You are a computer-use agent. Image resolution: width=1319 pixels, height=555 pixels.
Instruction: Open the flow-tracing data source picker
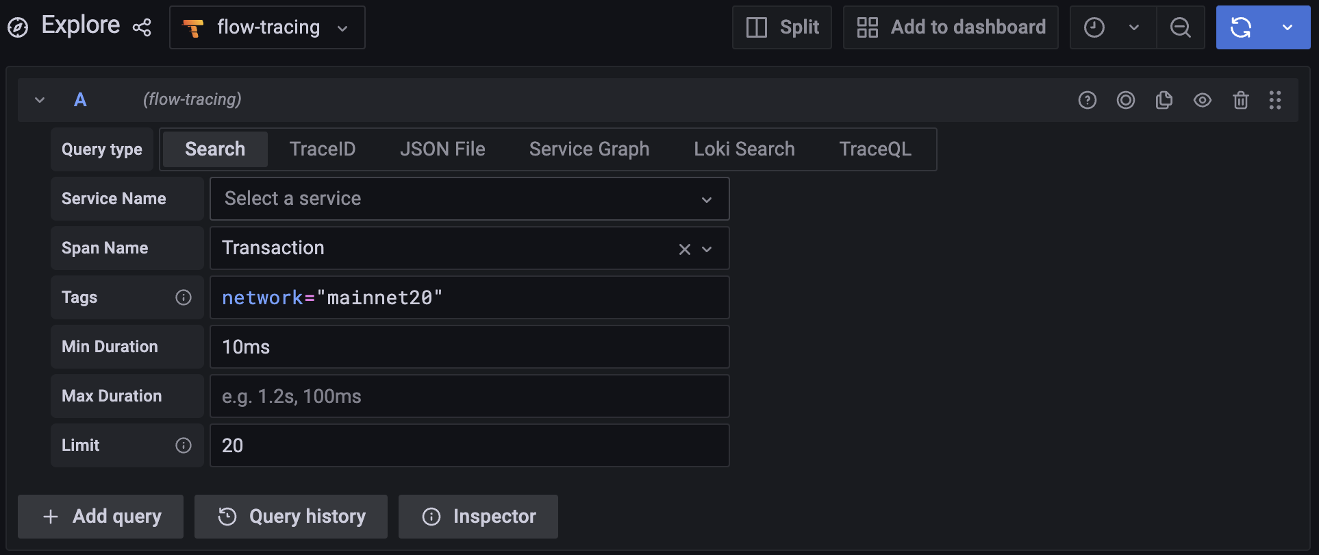point(267,27)
